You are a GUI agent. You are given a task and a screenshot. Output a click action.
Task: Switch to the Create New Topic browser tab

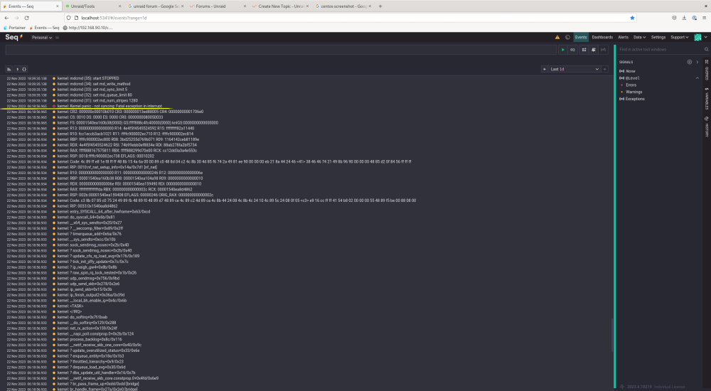point(279,6)
